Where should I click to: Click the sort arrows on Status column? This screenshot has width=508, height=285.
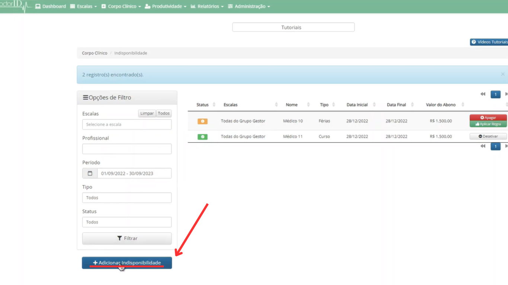[214, 105]
